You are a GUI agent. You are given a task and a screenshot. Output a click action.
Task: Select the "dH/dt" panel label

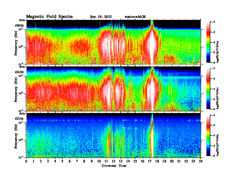(x=19, y=25)
